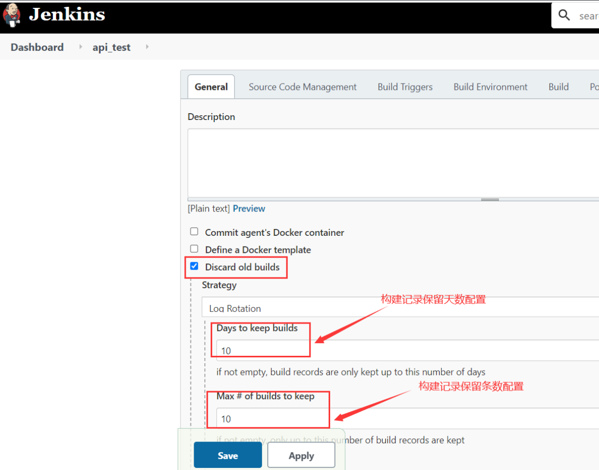The width and height of the screenshot is (599, 470).
Task: Enable Commit agent's Docker container checkbox
Action: tap(194, 232)
